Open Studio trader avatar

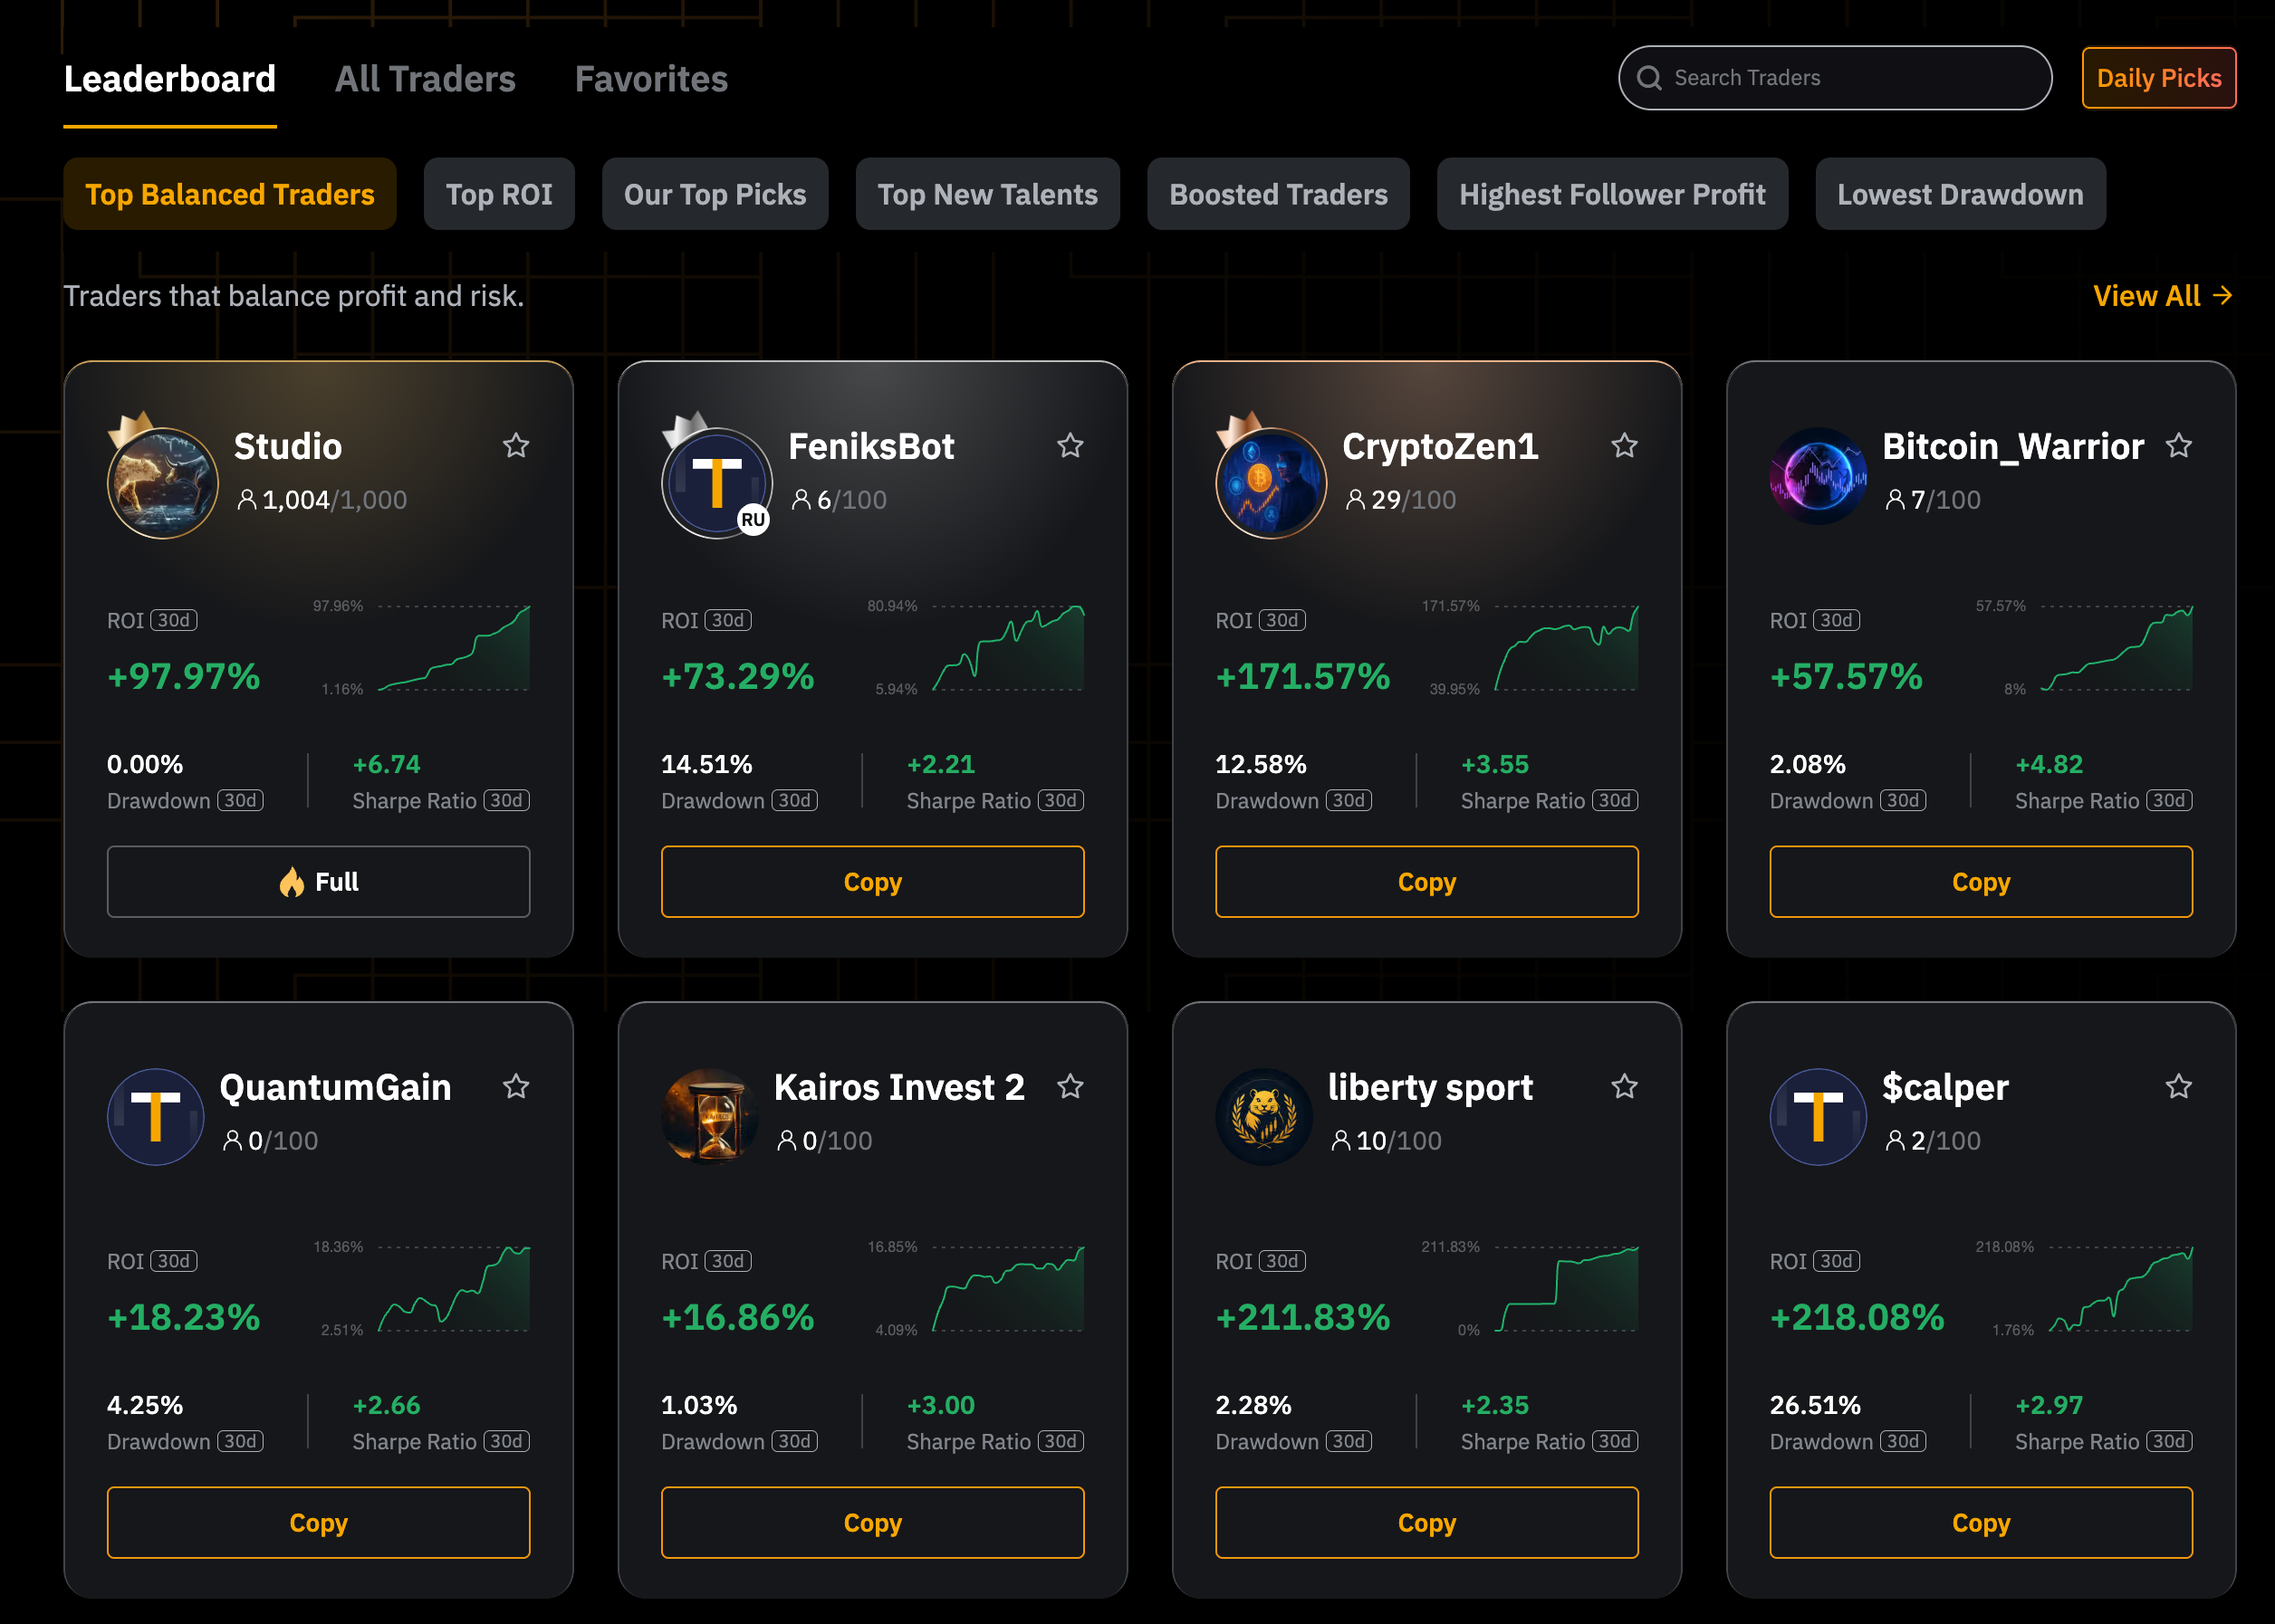coord(163,483)
